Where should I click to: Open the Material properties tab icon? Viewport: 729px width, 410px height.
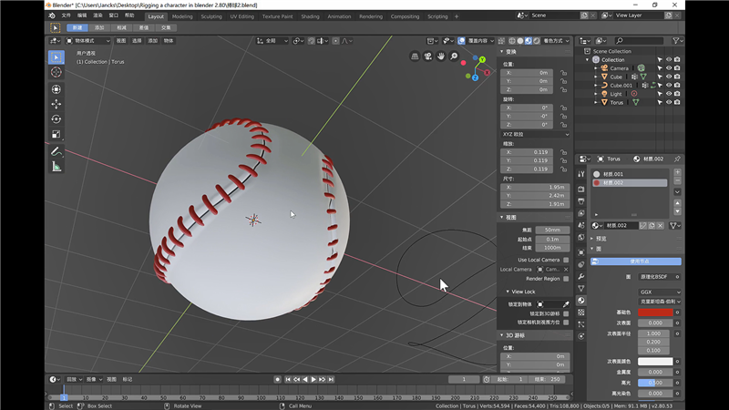[x=581, y=301]
